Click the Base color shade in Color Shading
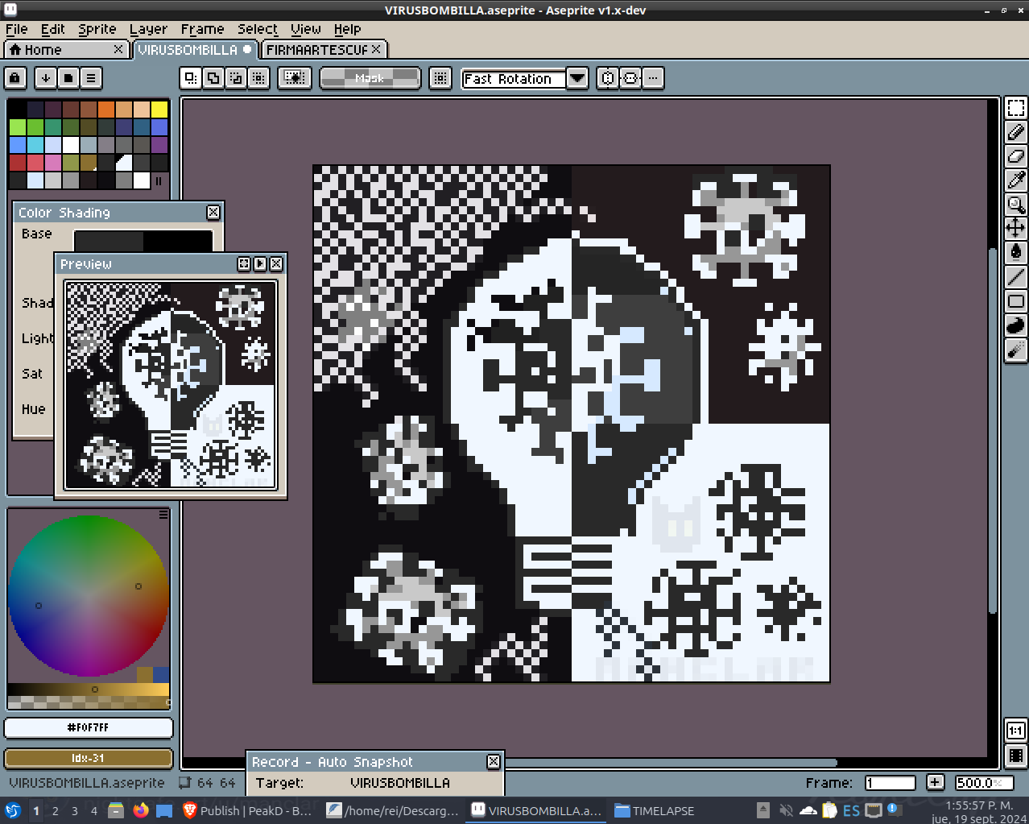The image size is (1029, 824). pyautogui.click(x=143, y=241)
